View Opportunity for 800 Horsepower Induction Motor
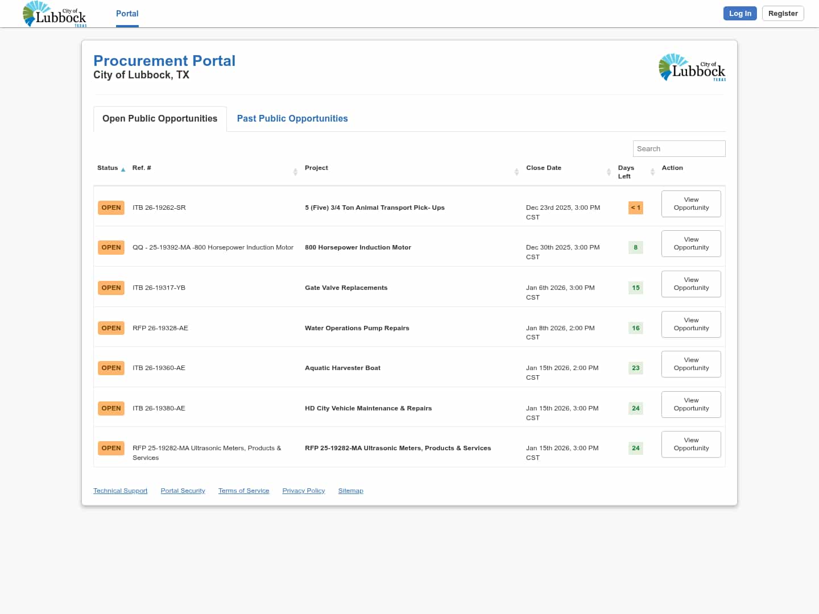The width and height of the screenshot is (819, 614). click(x=691, y=244)
